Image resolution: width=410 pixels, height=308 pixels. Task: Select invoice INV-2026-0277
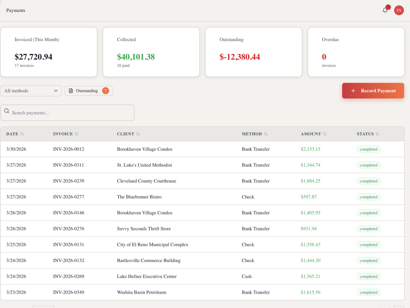pos(68,197)
